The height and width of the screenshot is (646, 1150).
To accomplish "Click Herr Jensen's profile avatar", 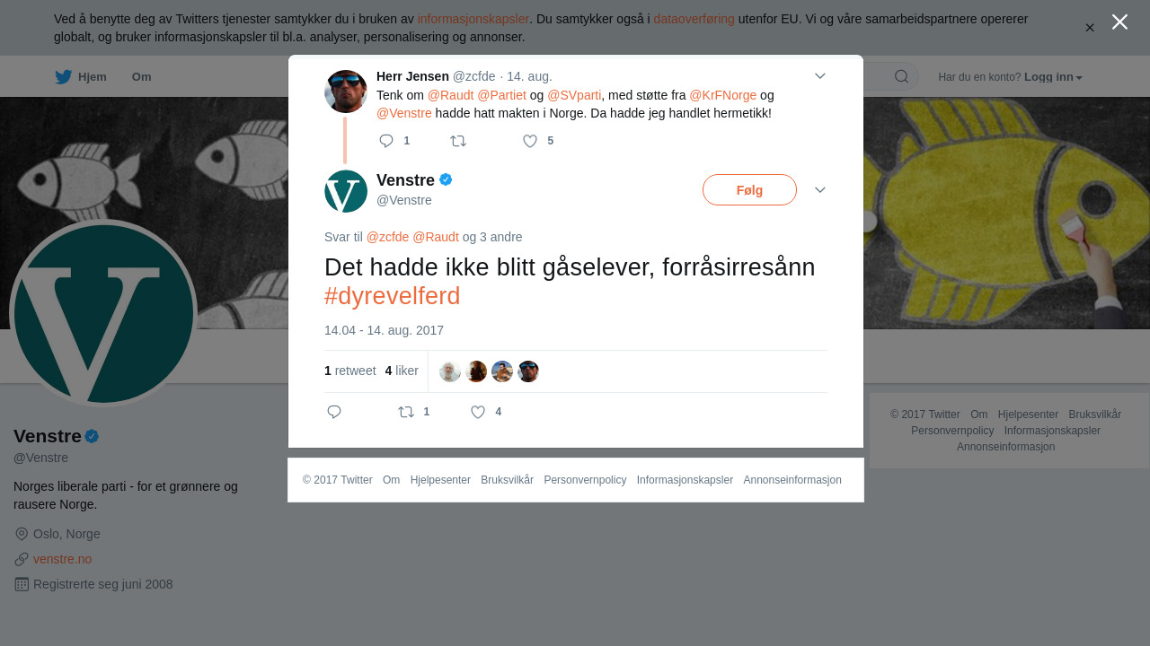I will coord(346,92).
